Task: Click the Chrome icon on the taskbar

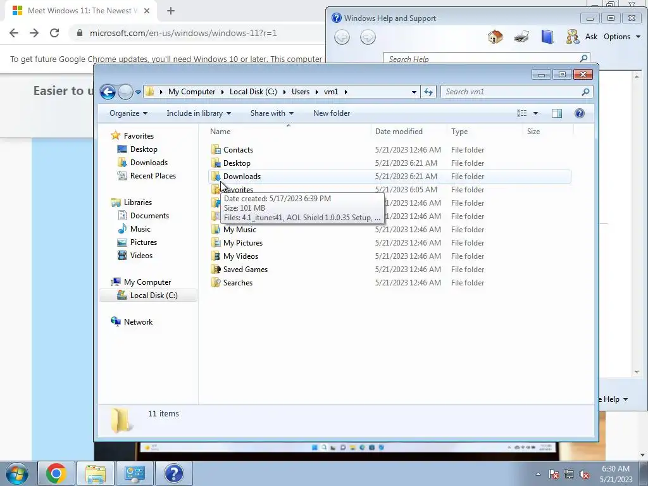Action: [x=56, y=473]
